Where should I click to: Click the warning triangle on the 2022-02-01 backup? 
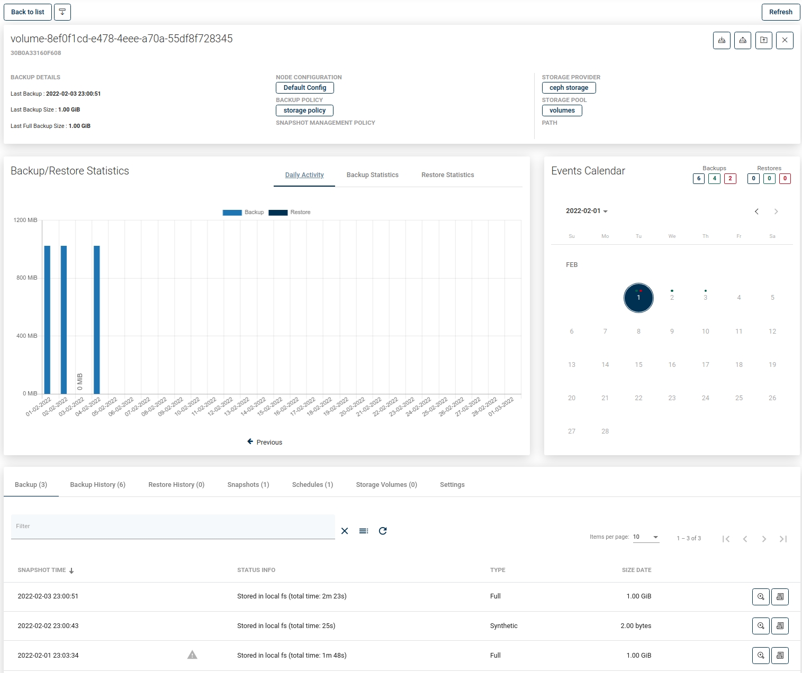pos(192,655)
